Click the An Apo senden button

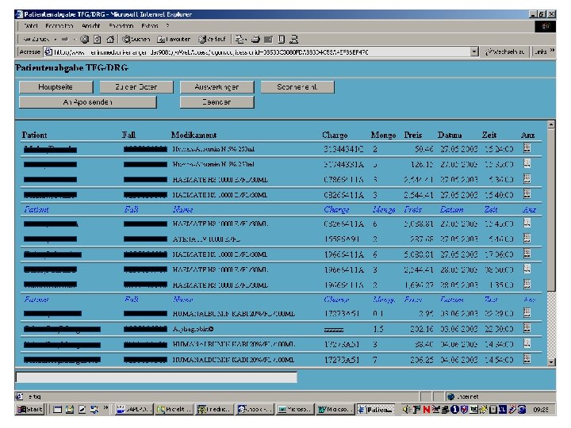88,102
